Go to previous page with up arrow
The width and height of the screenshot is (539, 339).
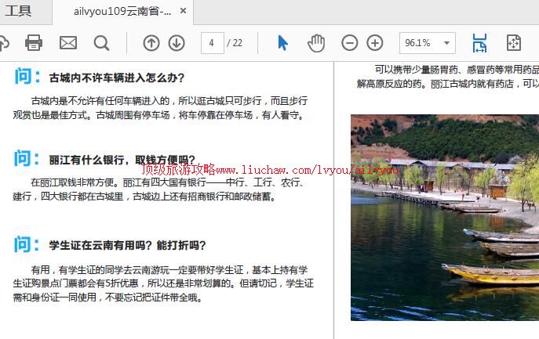tap(151, 43)
